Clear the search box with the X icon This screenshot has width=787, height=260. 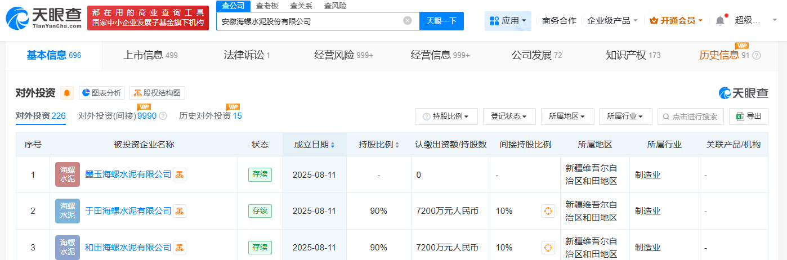(x=408, y=21)
